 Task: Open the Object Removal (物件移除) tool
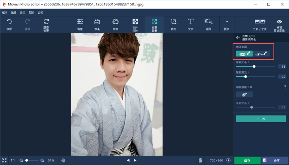[x=135, y=22]
